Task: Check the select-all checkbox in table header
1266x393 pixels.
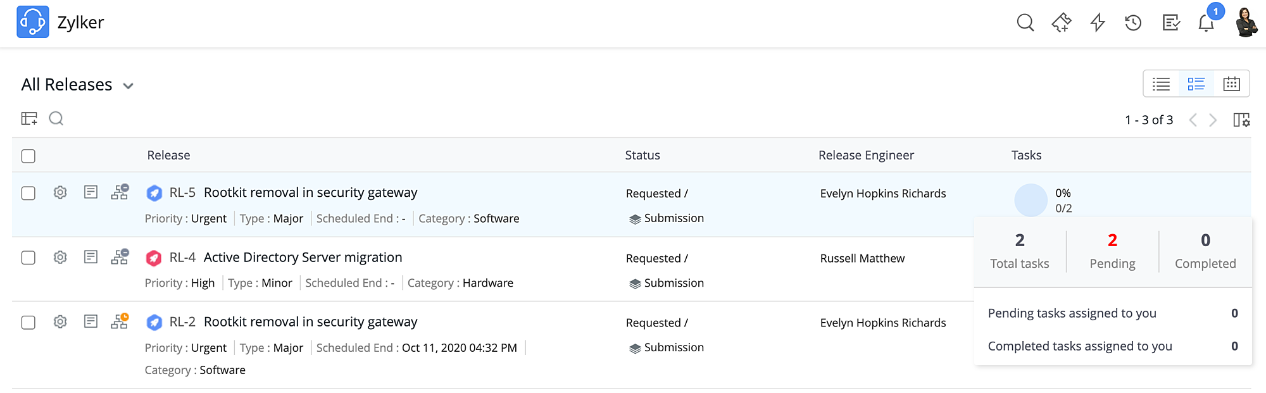Action: point(28,156)
